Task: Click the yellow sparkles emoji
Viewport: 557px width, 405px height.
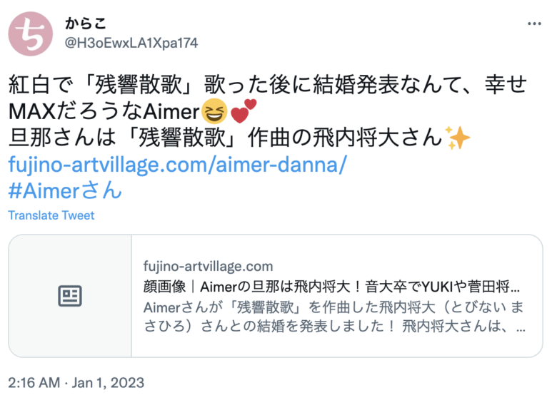Action: click(458, 138)
